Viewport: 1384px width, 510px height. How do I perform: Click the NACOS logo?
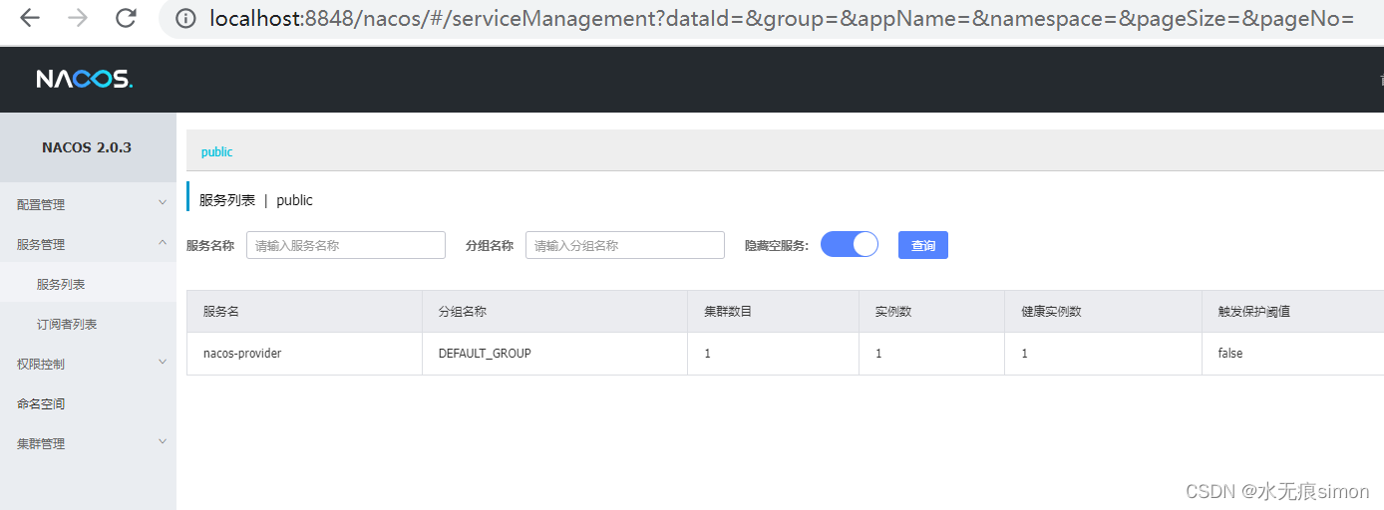(x=85, y=79)
